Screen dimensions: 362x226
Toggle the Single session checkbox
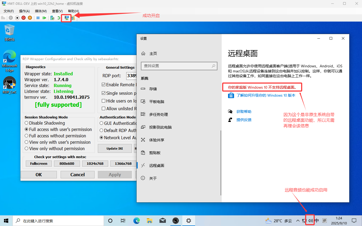[104, 93]
